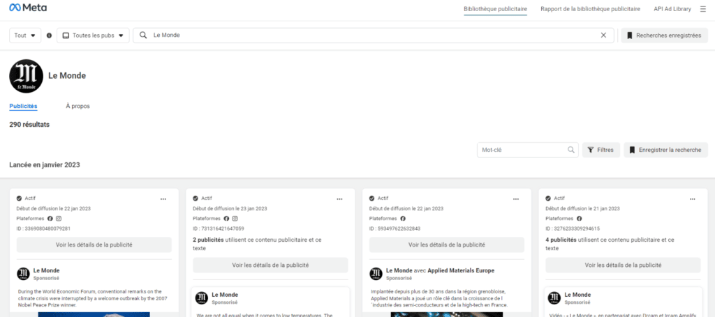Image resolution: width=715 pixels, height=317 pixels.
Task: View details of ad 593497622632843
Action: [x=447, y=245]
